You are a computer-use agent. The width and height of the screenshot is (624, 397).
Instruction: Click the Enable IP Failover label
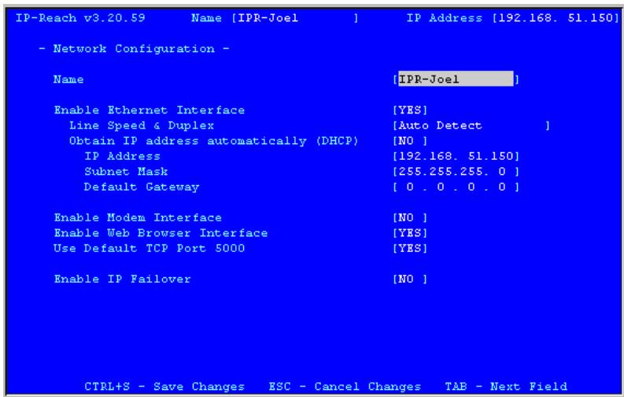[122, 279]
